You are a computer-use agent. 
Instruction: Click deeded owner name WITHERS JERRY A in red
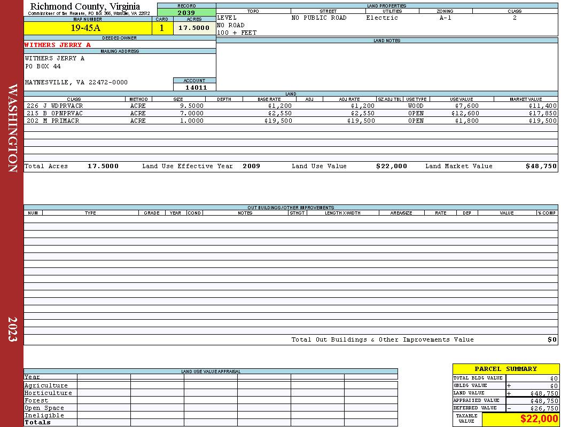pos(58,45)
